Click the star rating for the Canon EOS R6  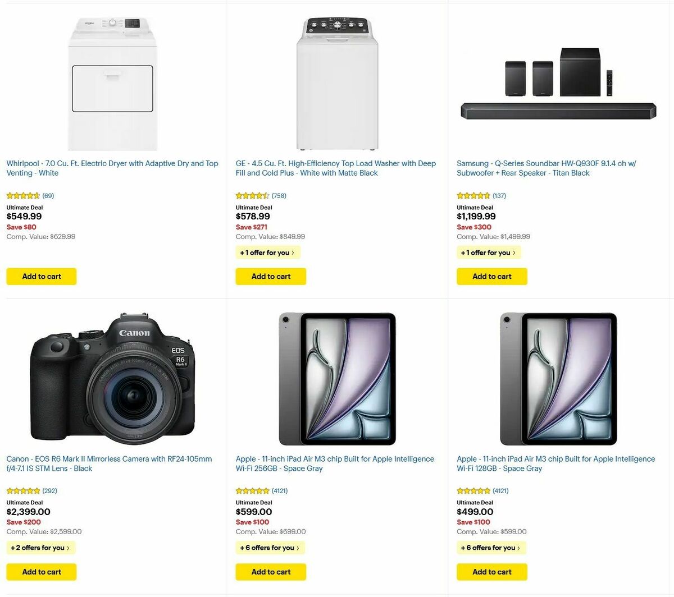coord(23,490)
